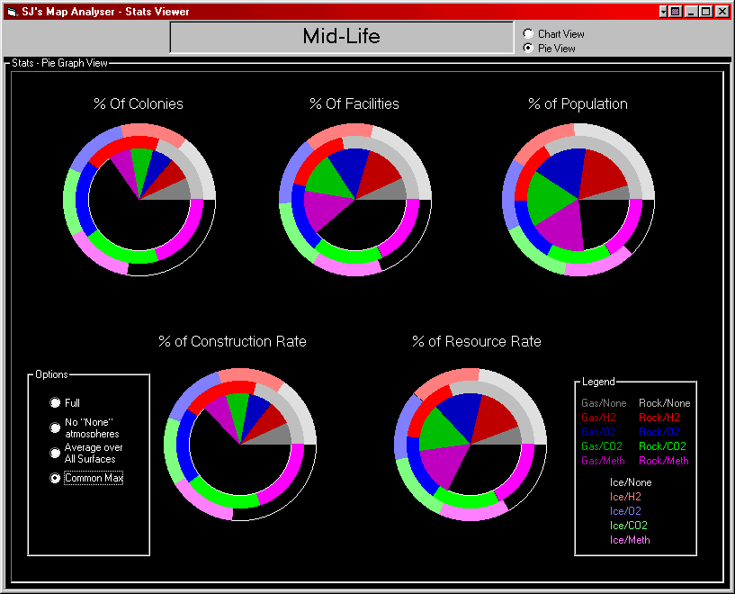
Task: Click the Mid-Life header panel
Action: point(341,37)
